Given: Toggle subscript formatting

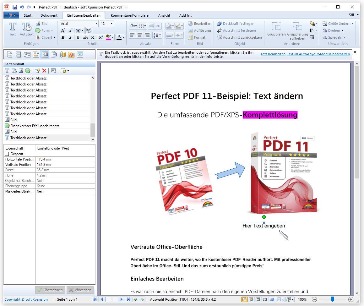Looking at the screenshot, I should click(x=93, y=37).
